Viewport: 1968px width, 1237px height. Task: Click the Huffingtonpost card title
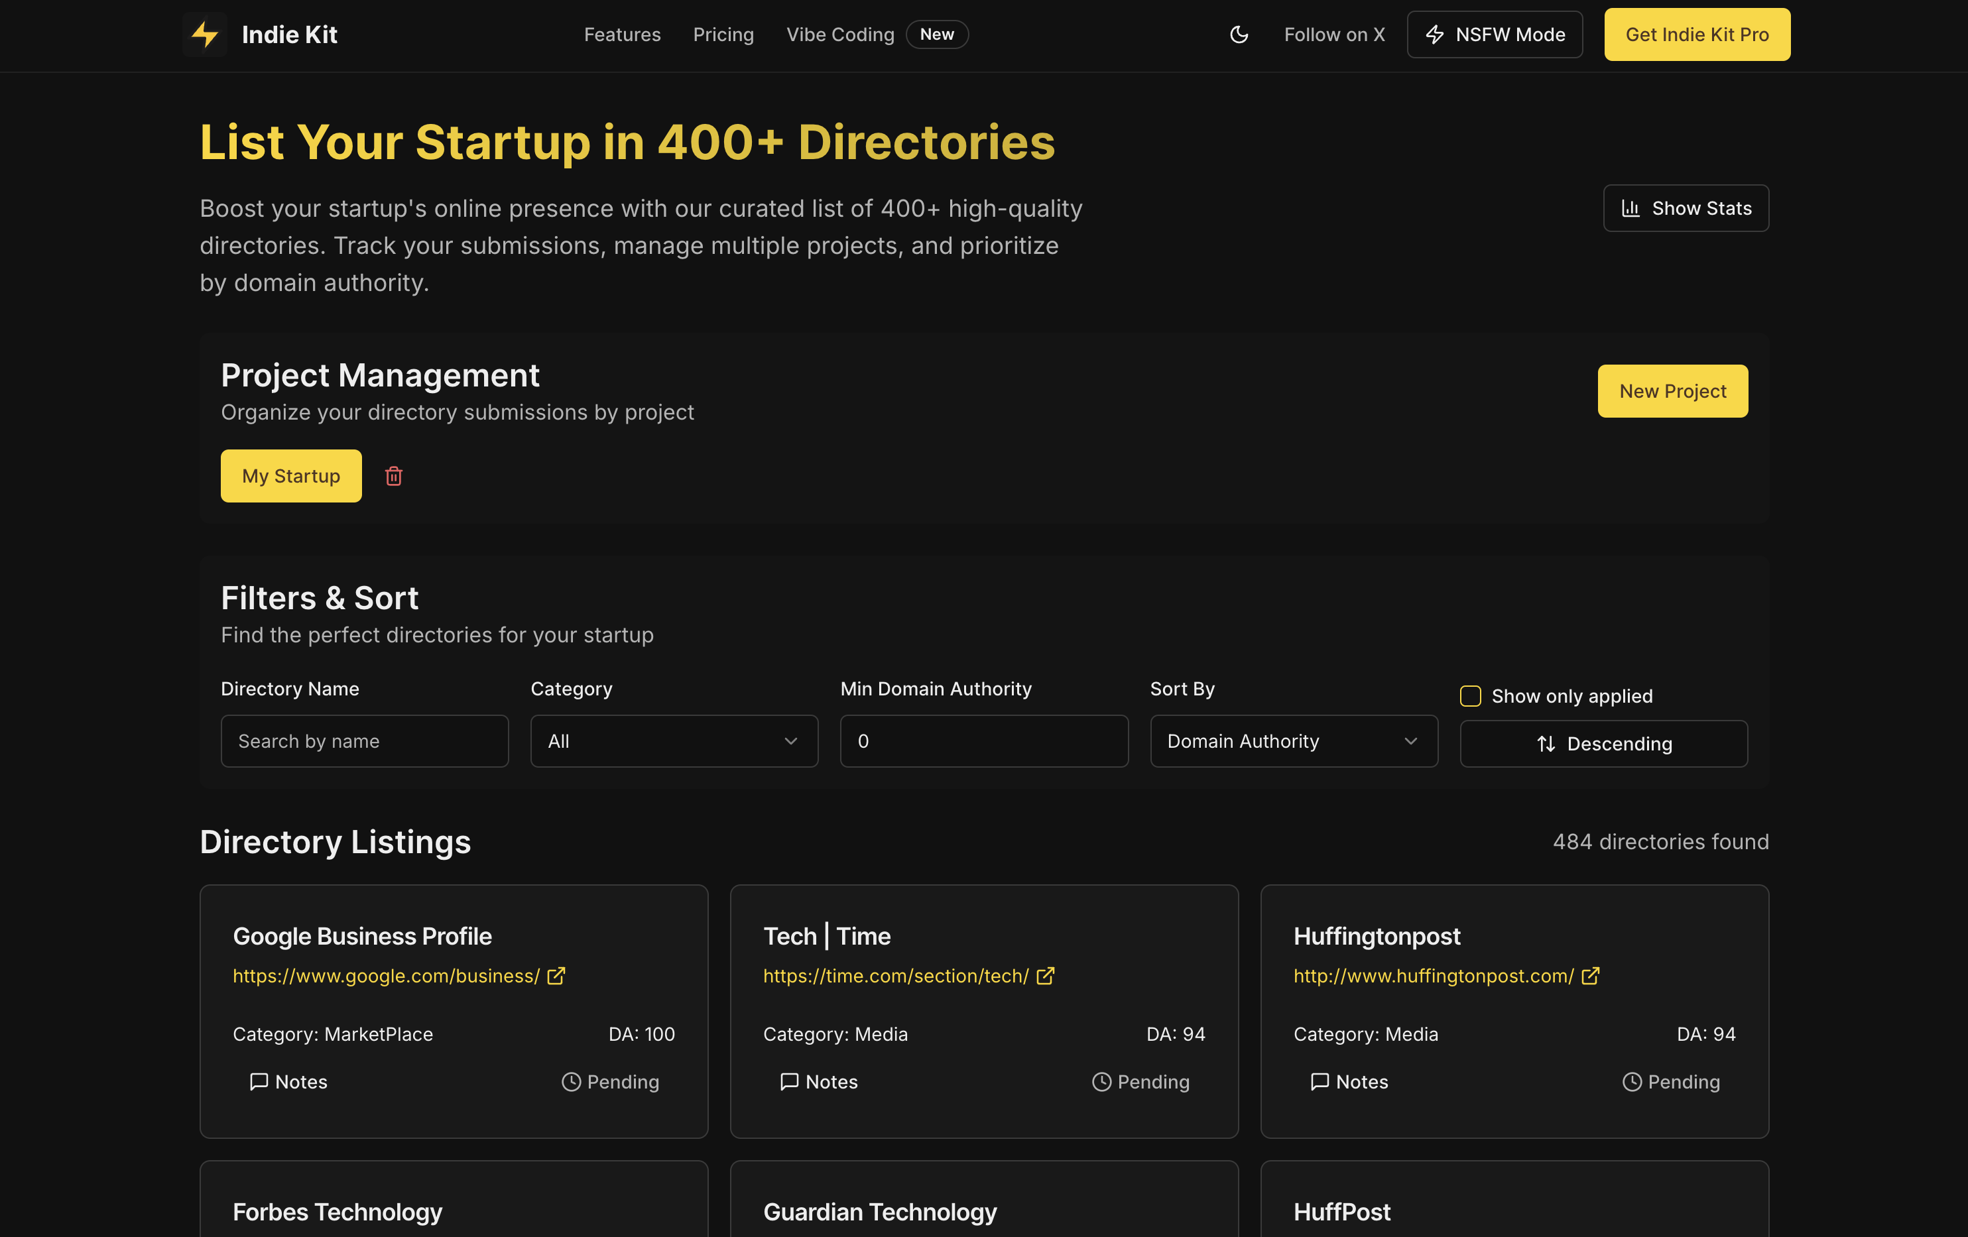coord(1377,936)
